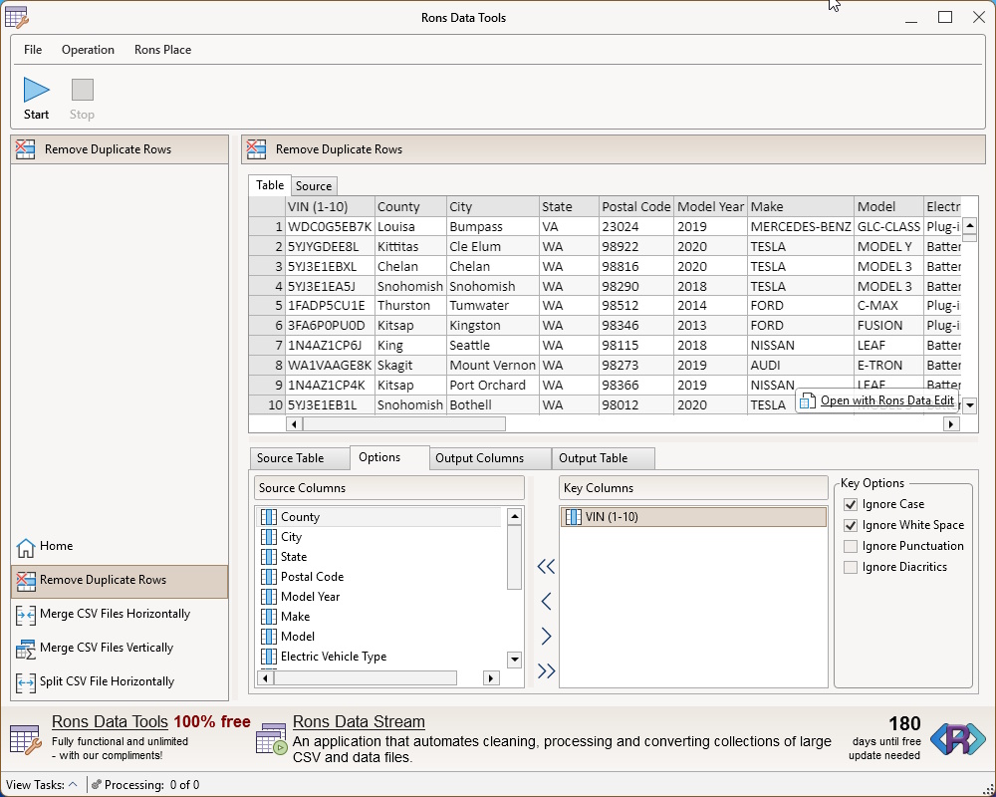Open the Rons Place menu
This screenshot has height=797, width=996.
coord(162,50)
